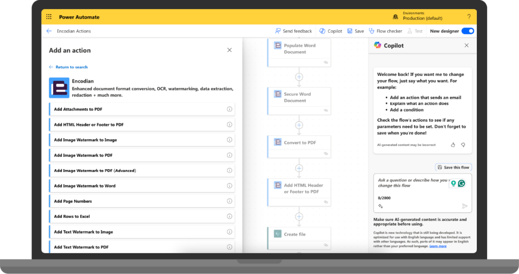Image resolution: width=519 pixels, height=274 pixels.
Task: Click the plus connector below Convert to PDF
Action: tap(299, 168)
